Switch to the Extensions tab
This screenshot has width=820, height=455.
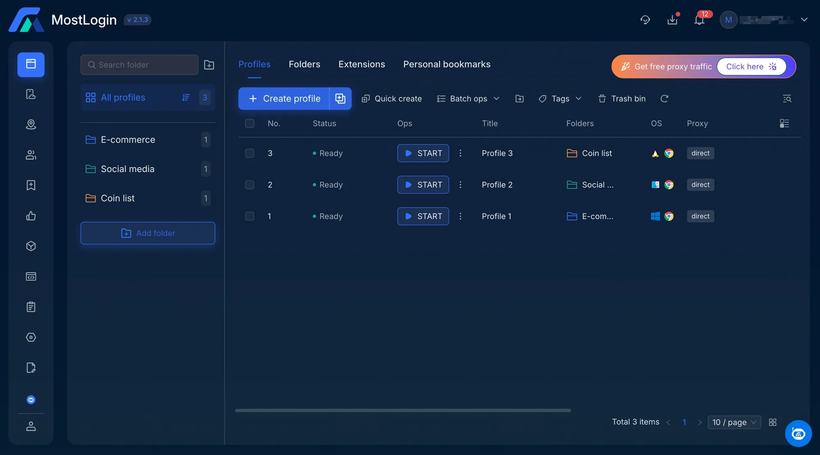point(362,64)
